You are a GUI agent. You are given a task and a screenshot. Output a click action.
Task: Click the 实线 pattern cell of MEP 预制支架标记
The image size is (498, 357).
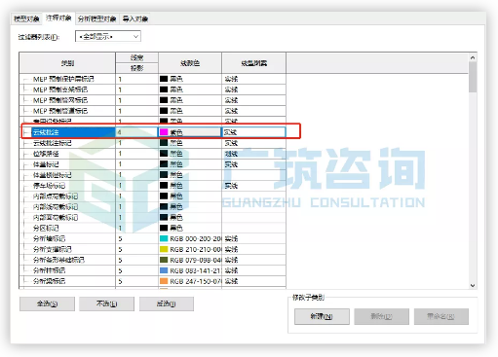click(x=253, y=89)
